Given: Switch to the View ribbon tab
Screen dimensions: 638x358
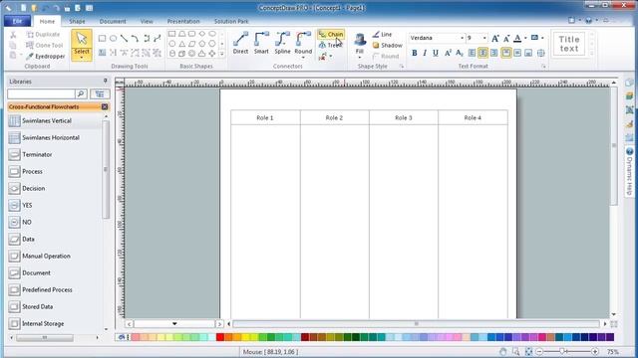Looking at the screenshot, I should (147, 21).
